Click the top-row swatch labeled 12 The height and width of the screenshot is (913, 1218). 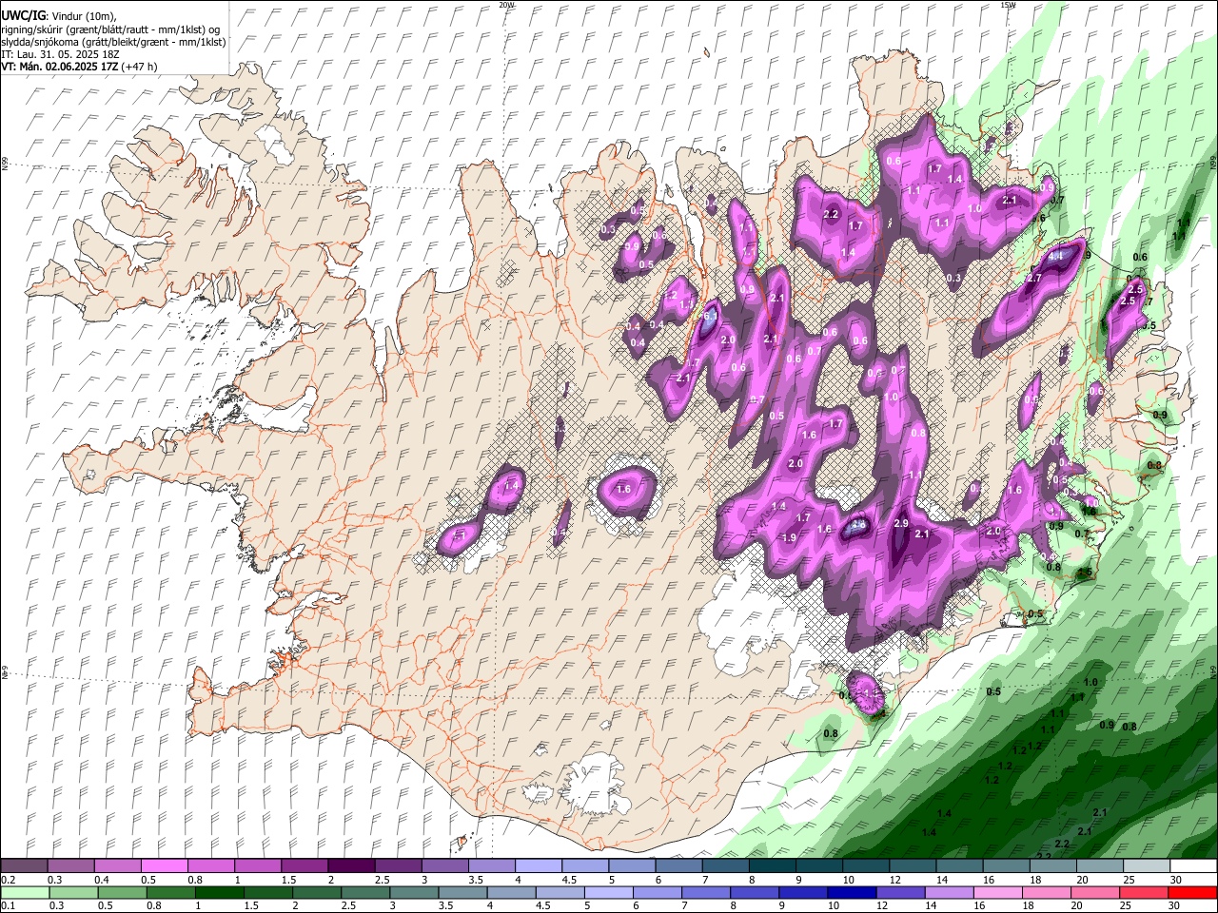click(913, 866)
